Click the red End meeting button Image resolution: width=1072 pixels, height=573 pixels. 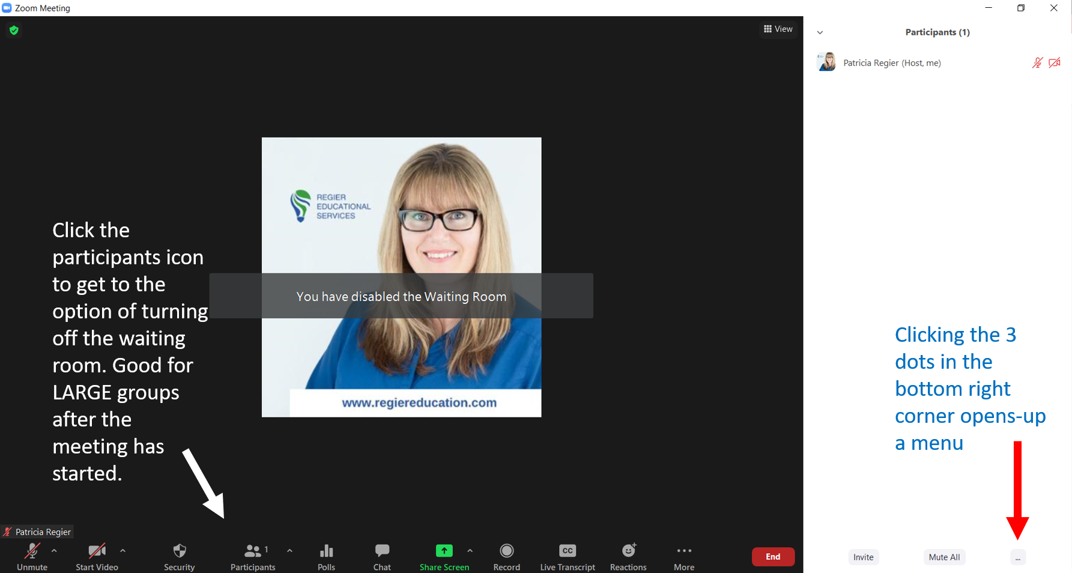(x=773, y=557)
